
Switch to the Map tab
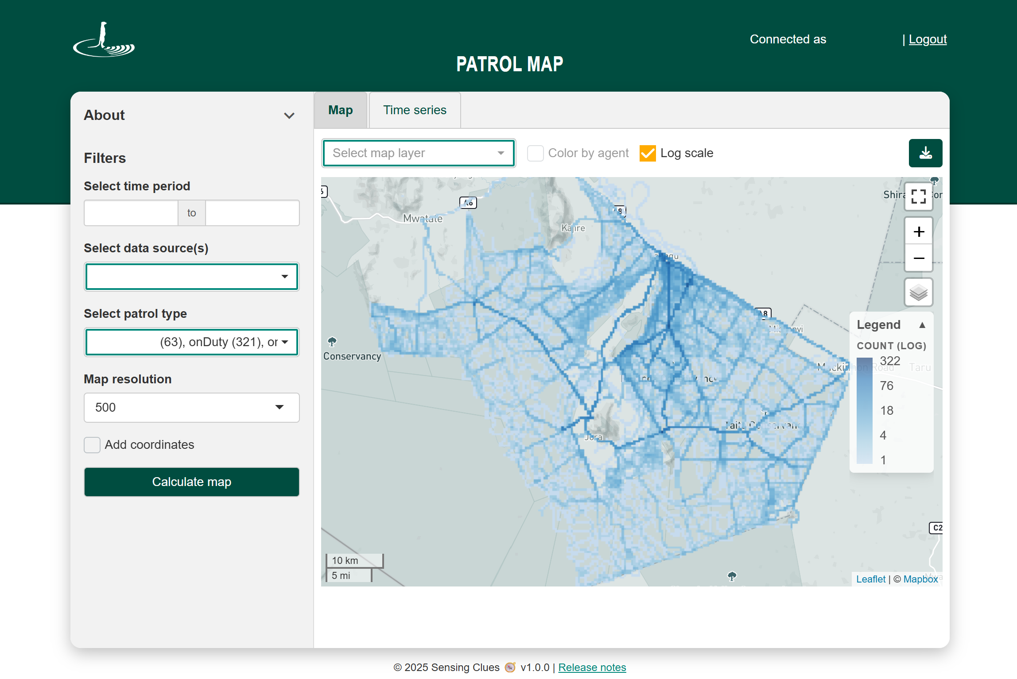(x=340, y=110)
